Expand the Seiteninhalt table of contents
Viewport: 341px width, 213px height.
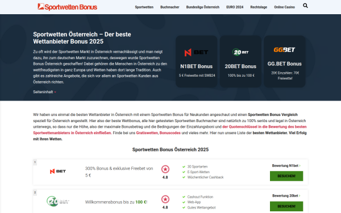[x=44, y=92]
